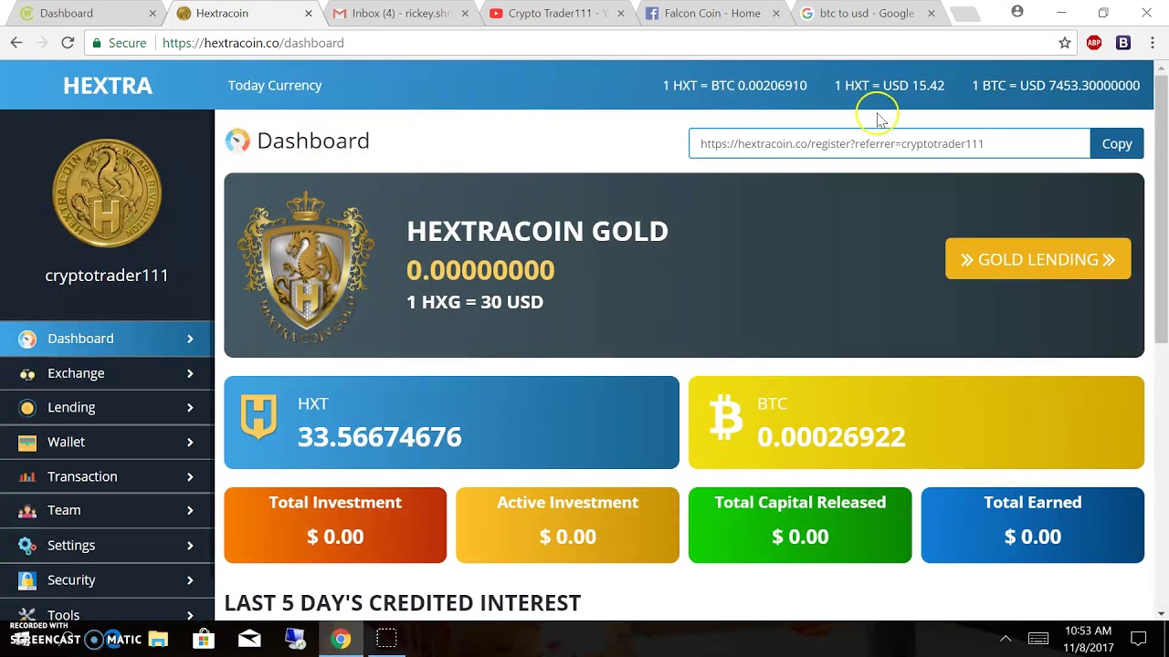Image resolution: width=1169 pixels, height=657 pixels.
Task: Click the browser back arrow
Action: (16, 43)
